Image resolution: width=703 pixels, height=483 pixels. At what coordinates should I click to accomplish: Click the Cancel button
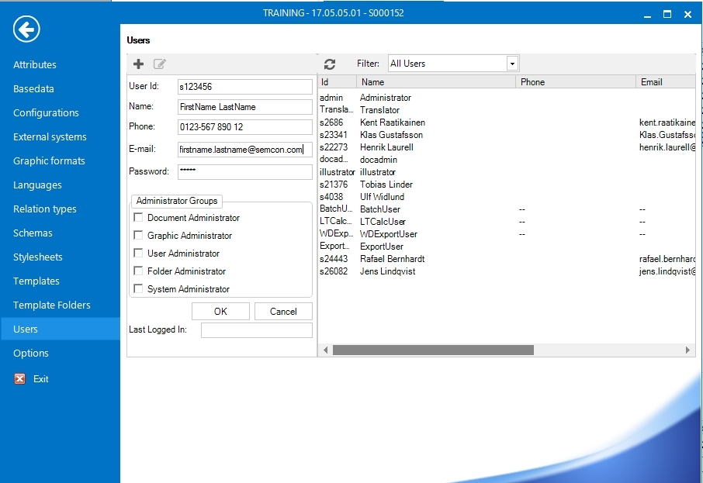click(283, 312)
